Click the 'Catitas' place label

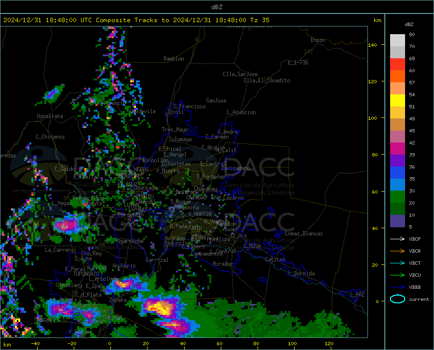coord(275,259)
